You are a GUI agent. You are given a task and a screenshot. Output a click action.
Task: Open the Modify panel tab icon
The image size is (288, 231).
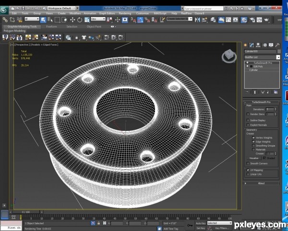tap(252, 45)
